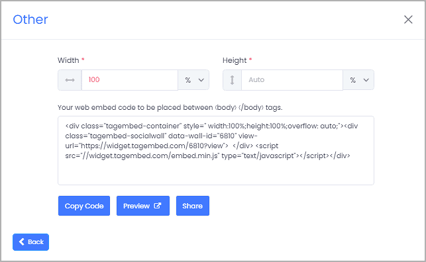Click the Height field label

[x=235, y=60]
